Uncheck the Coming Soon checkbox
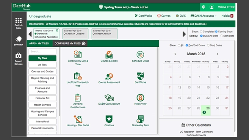 click(x=216, y=32)
